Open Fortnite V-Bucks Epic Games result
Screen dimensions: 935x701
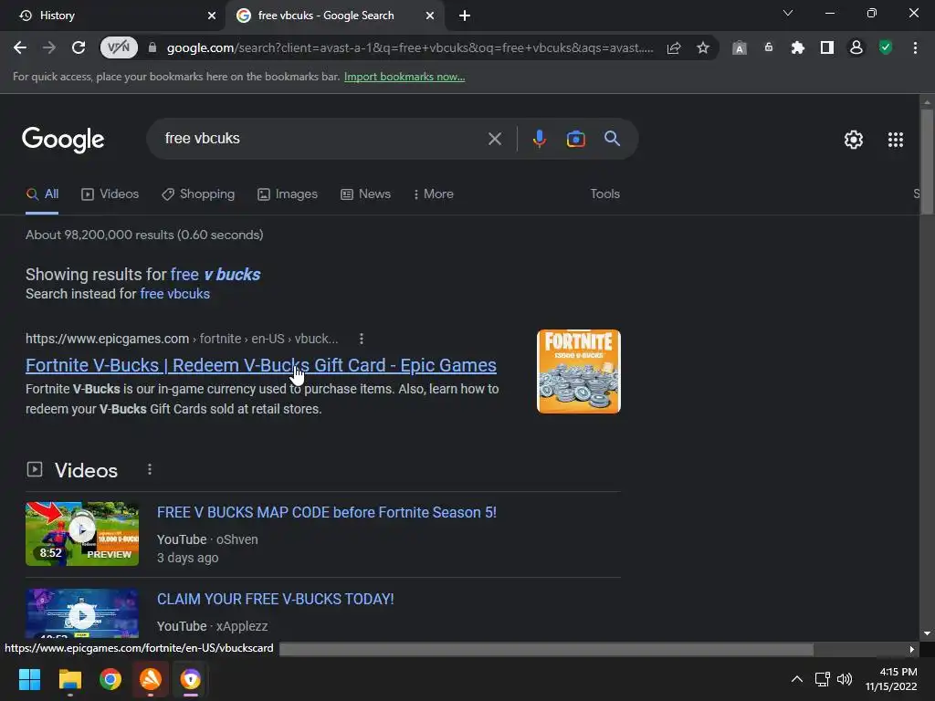coord(261,365)
